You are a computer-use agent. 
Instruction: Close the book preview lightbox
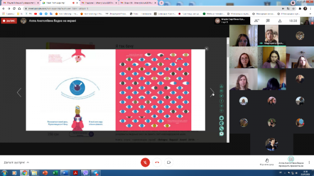207,49
